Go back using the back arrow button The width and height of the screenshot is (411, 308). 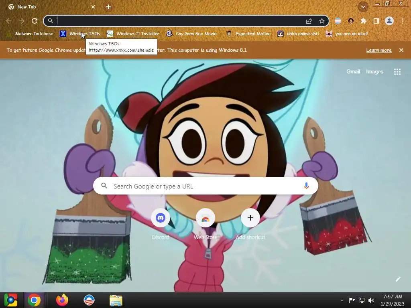(9, 21)
